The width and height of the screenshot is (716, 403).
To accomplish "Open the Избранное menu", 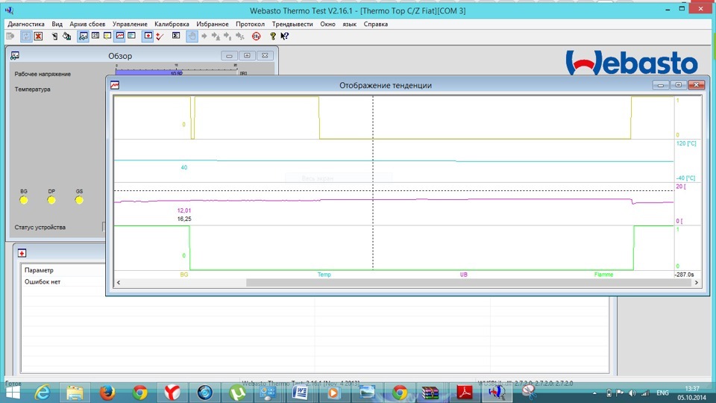I will point(213,24).
